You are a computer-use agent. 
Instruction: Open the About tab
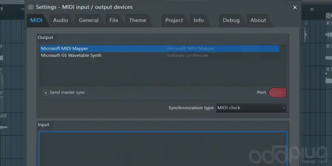click(x=258, y=20)
